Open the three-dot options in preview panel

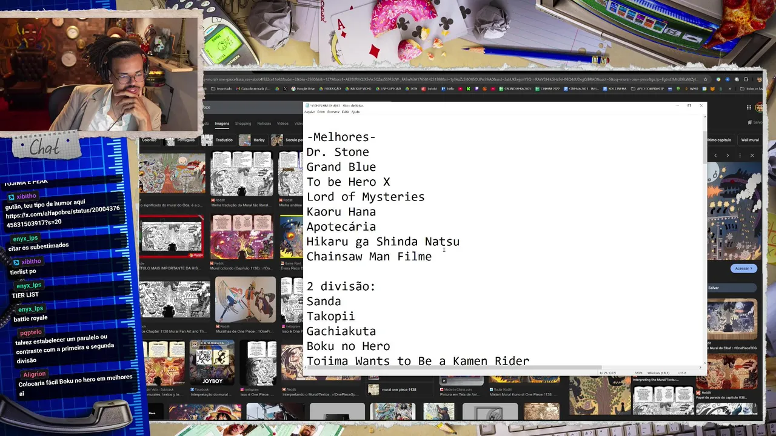pos(740,156)
